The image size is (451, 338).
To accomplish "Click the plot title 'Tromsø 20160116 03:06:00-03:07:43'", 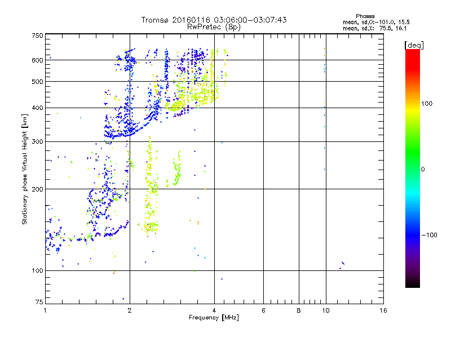I will pyautogui.click(x=214, y=20).
